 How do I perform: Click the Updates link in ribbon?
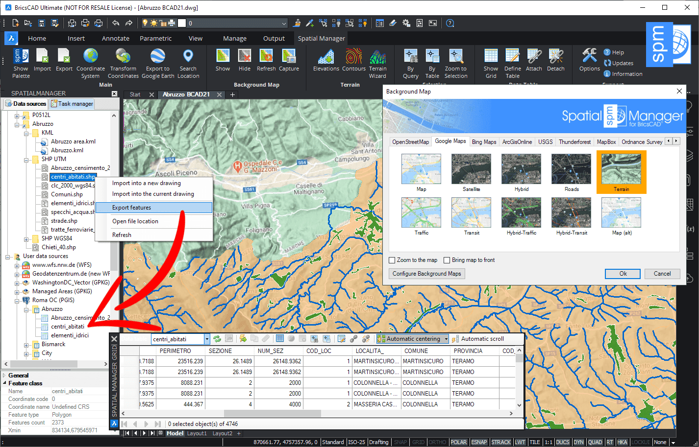pos(619,63)
